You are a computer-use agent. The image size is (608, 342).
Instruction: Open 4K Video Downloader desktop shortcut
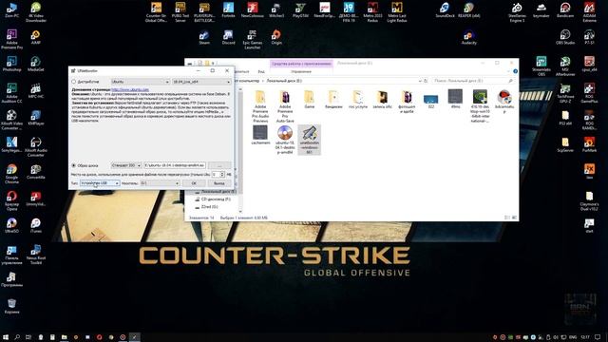point(36,11)
